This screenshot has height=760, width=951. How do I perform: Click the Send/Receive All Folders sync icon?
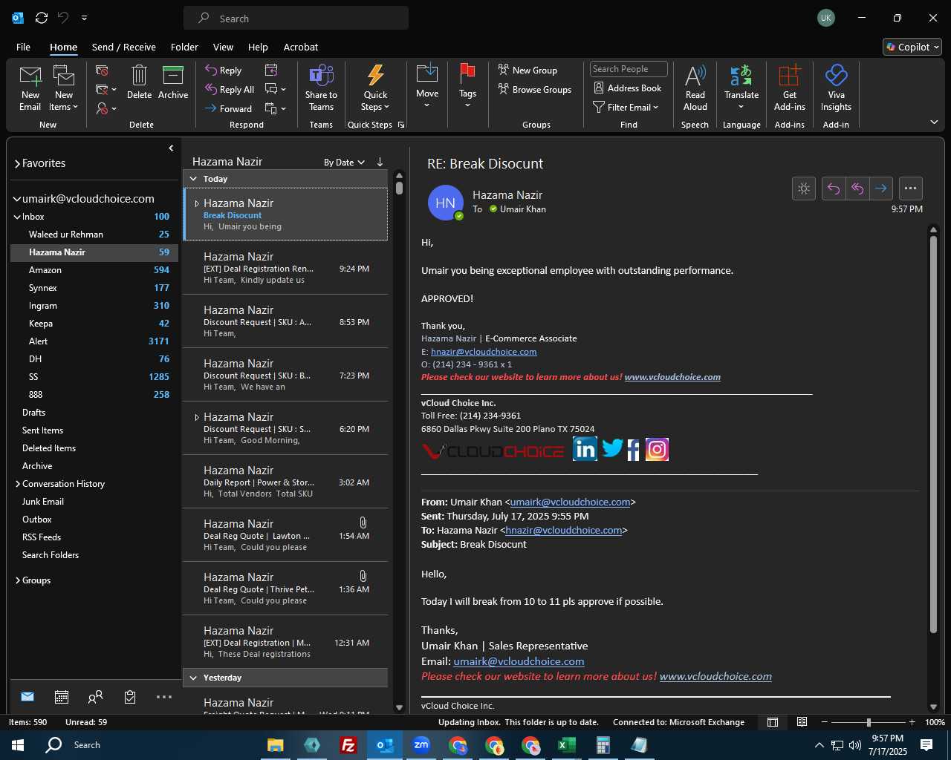click(x=42, y=18)
